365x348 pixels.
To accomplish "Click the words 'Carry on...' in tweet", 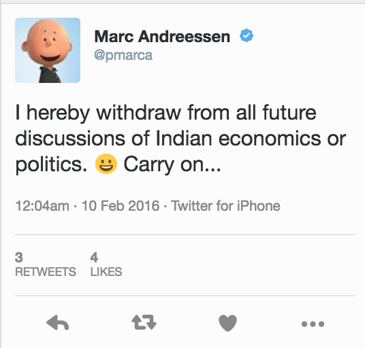I will point(172,164).
